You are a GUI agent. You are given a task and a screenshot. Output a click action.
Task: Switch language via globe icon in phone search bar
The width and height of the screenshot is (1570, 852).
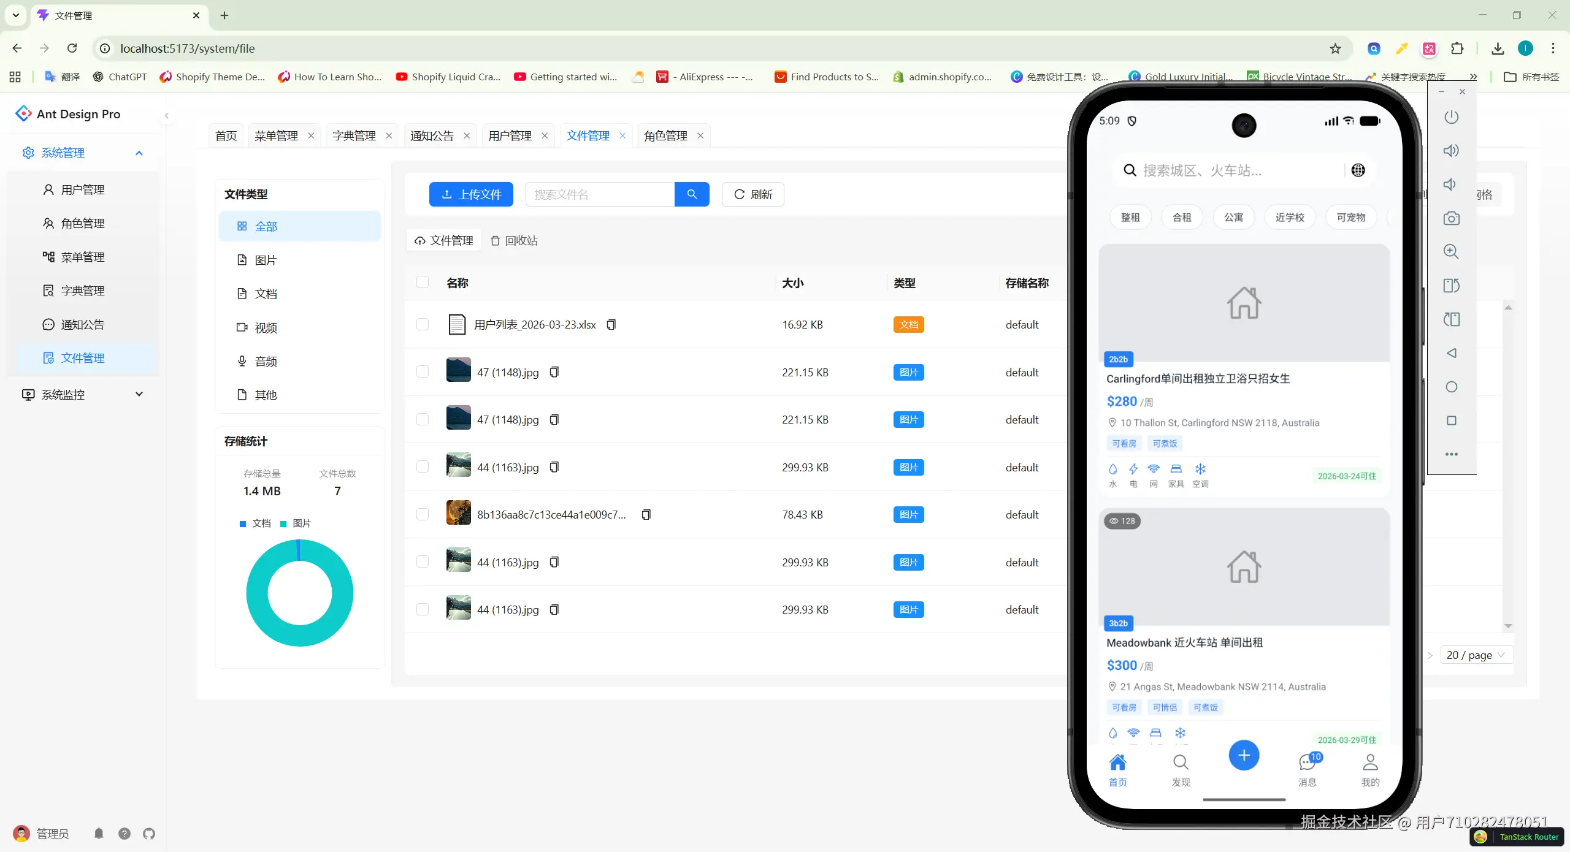point(1358,170)
